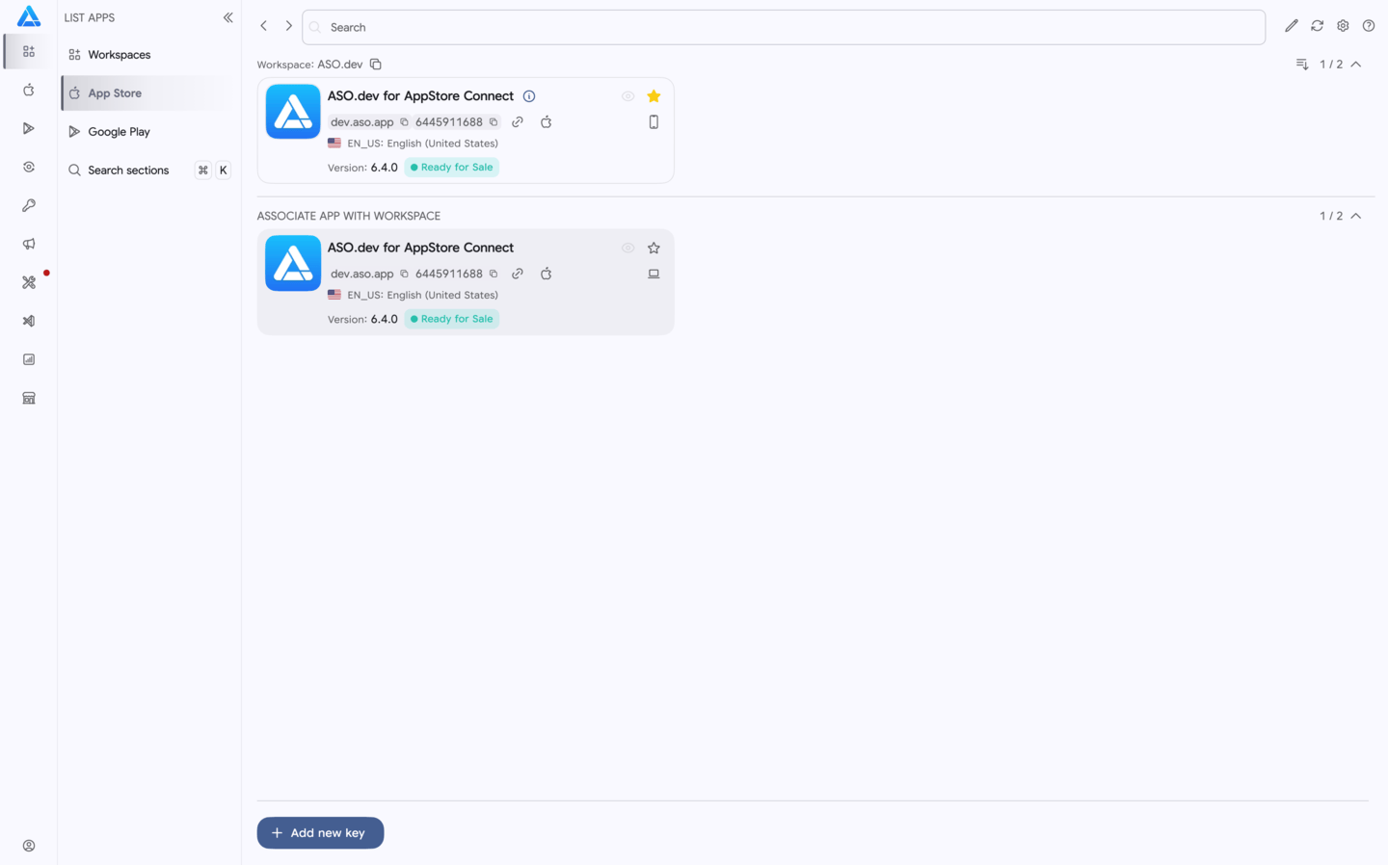
Task: Click the app title in the Associate App card
Action: pyautogui.click(x=420, y=248)
